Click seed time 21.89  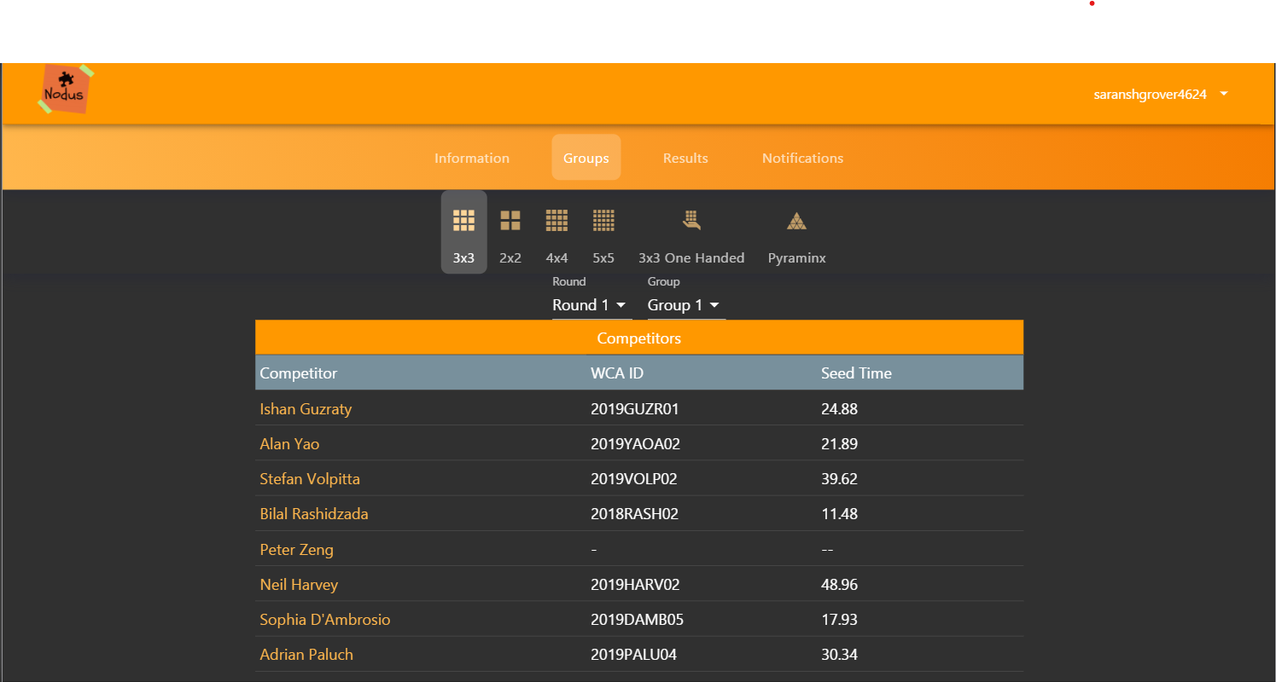point(839,444)
